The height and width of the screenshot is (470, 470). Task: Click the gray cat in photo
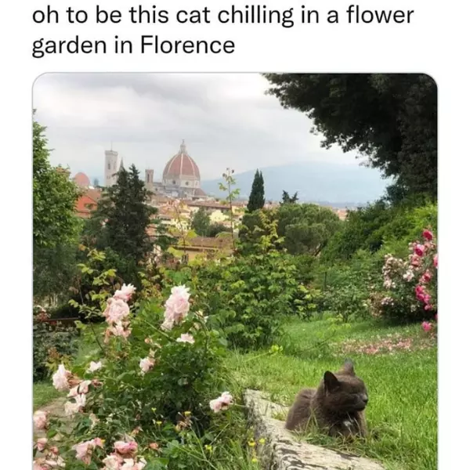(329, 405)
